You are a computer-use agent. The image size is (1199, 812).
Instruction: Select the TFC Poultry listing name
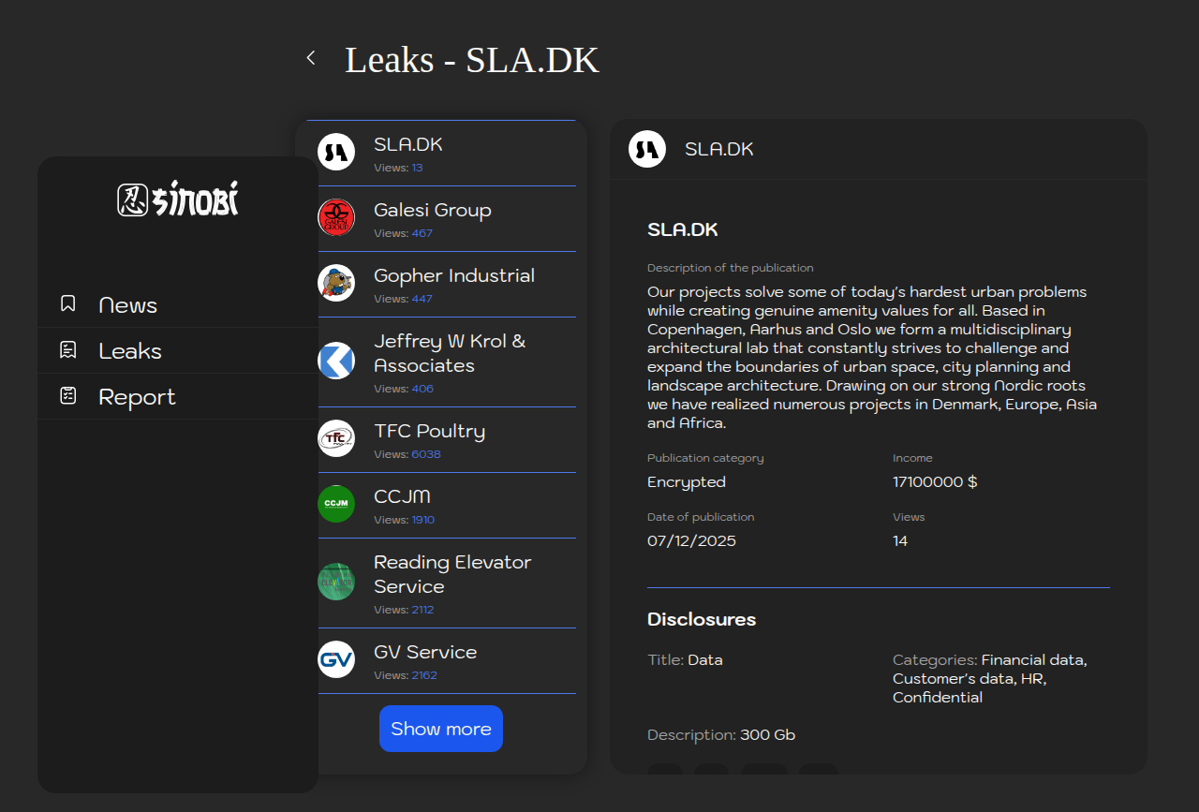[429, 432]
